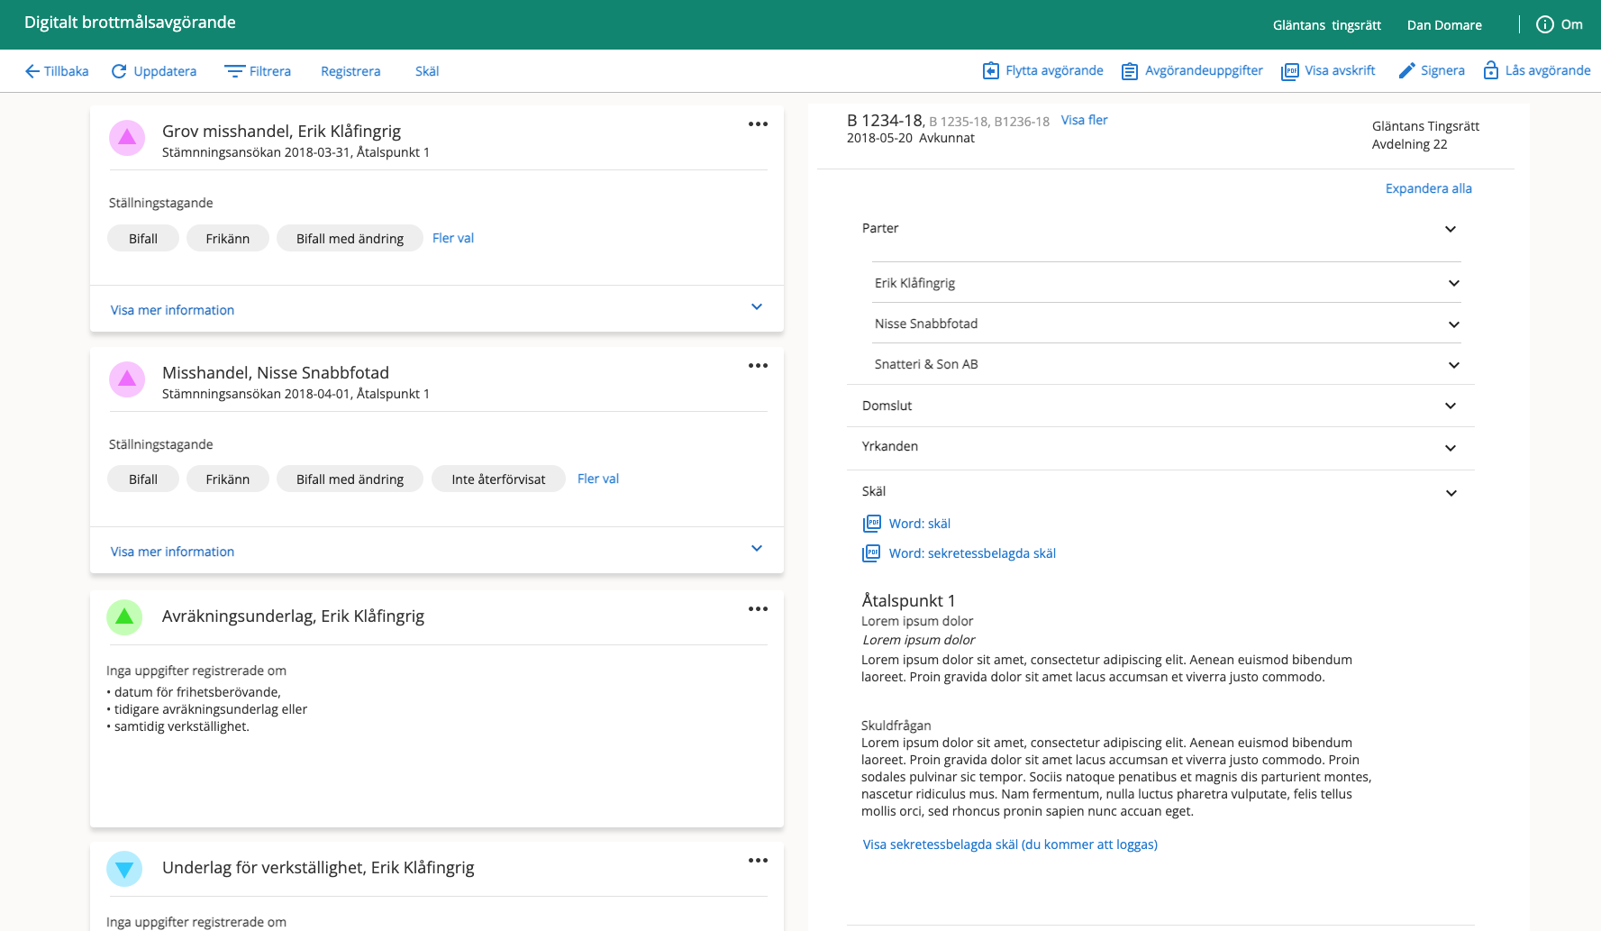
Task: Open the Word: skäl link
Action: [920, 524]
